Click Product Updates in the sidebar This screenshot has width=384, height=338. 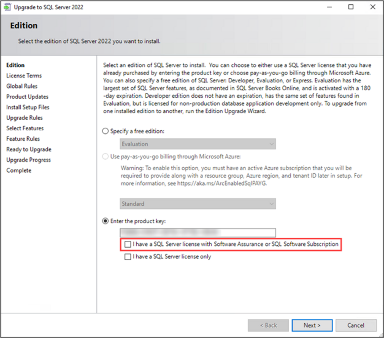pyautogui.click(x=27, y=97)
